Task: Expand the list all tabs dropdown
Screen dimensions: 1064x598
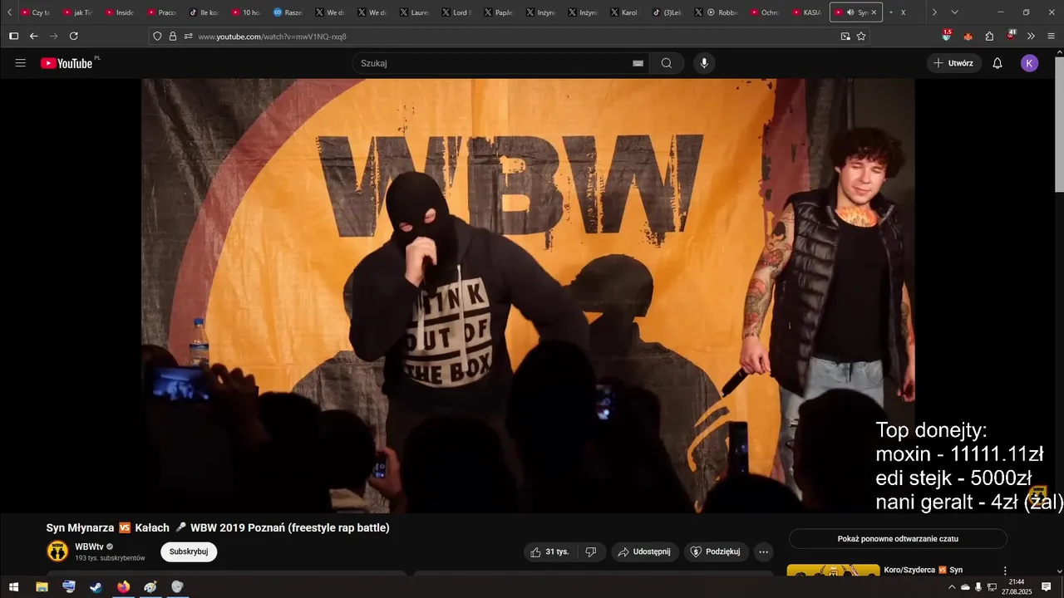Action: (x=954, y=12)
